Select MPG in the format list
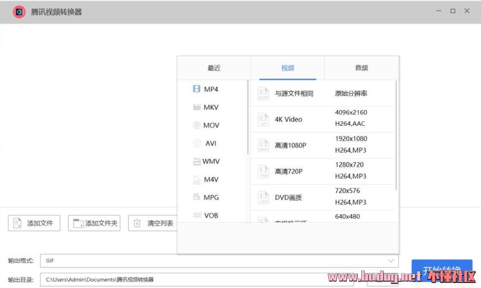This screenshot has height=288, width=481. (x=211, y=197)
